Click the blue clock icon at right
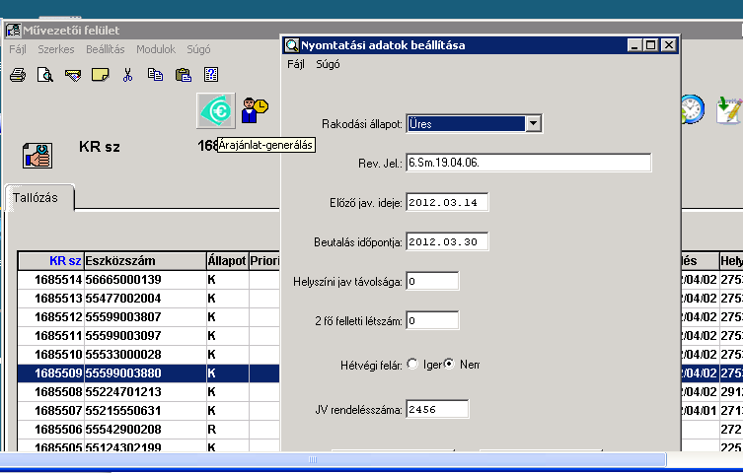Image resolution: width=743 pixels, height=473 pixels. [x=693, y=109]
